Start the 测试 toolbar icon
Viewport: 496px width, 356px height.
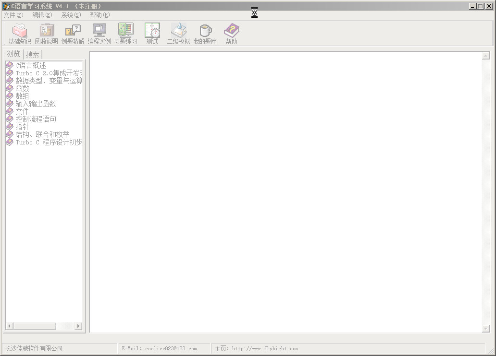click(x=152, y=34)
